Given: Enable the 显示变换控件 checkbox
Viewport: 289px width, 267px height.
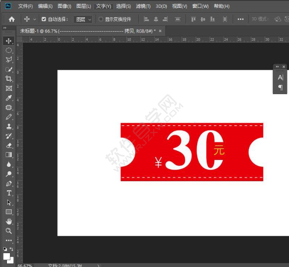Looking at the screenshot, I should (101, 20).
